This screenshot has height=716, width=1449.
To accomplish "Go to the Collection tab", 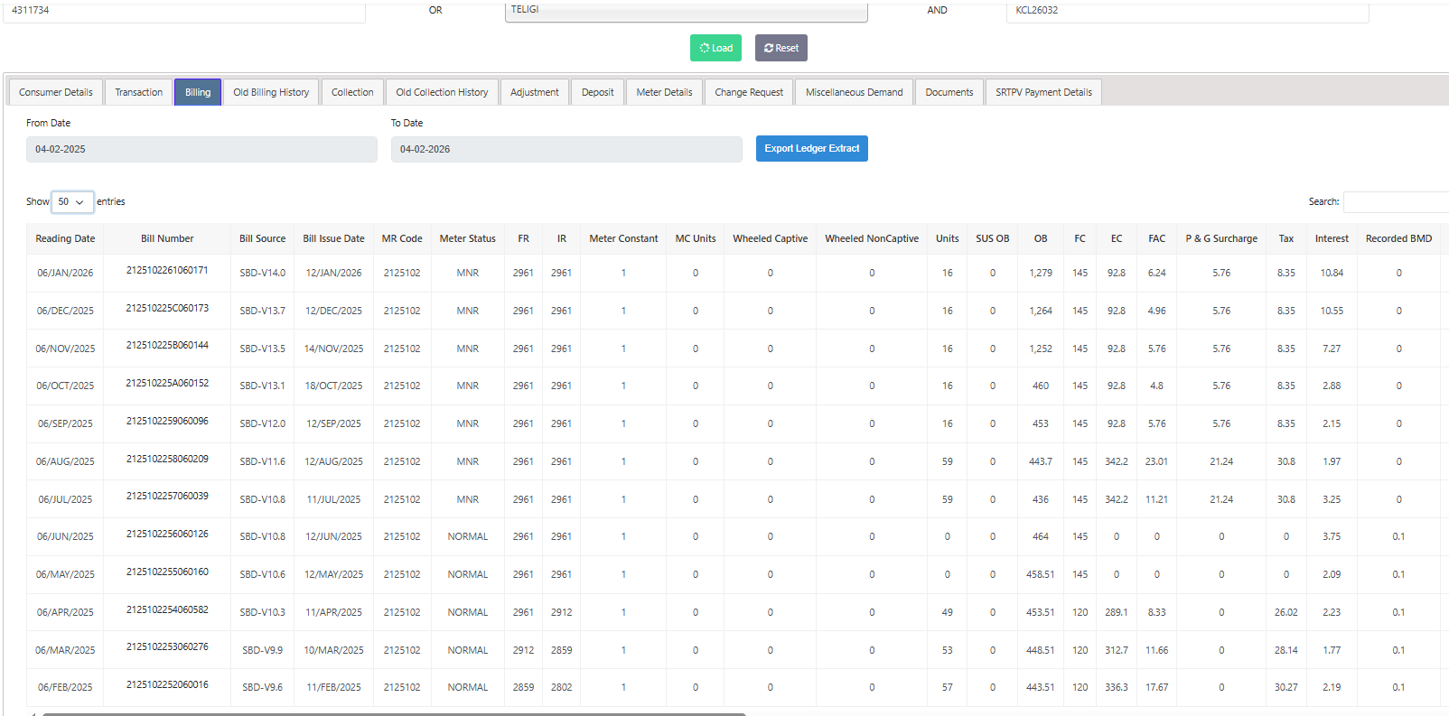I will (x=352, y=92).
